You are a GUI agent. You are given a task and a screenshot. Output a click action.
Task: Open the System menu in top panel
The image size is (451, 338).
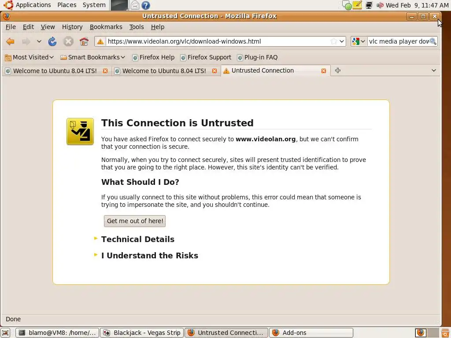pyautogui.click(x=94, y=5)
